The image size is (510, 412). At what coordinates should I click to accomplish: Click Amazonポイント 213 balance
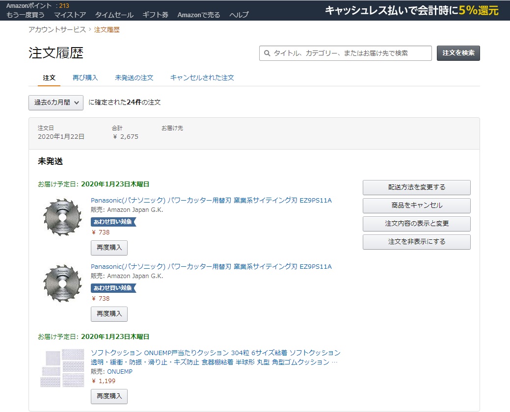click(38, 5)
